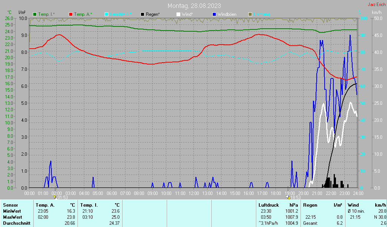Select the Regen* legend label
The height and width of the screenshot is (227, 387).
pos(153,14)
